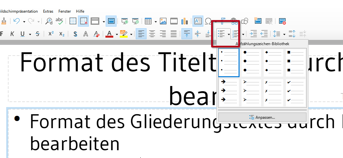Open the Bildschirmpräsentation menu

point(19,11)
